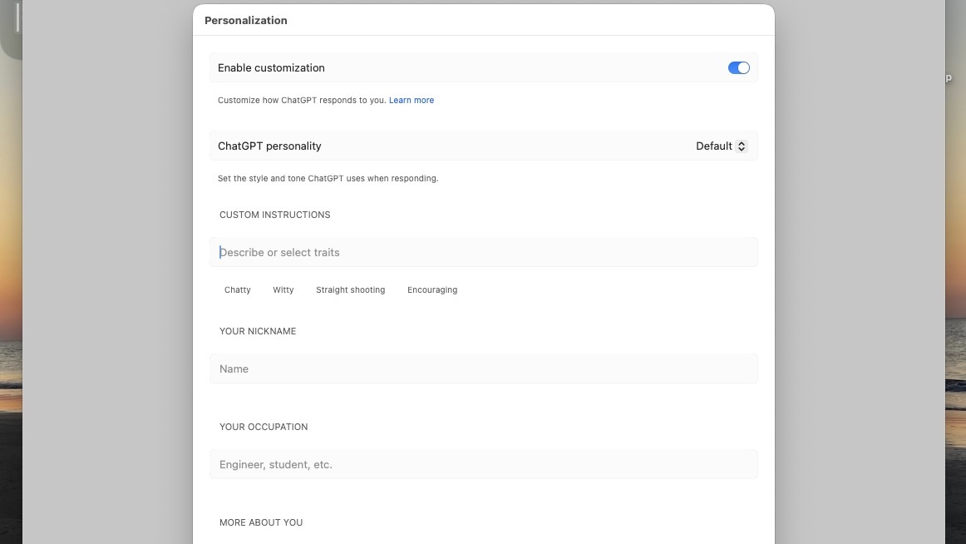Click the YOUR OCCUPATION section heading
The height and width of the screenshot is (544, 966).
click(x=264, y=427)
